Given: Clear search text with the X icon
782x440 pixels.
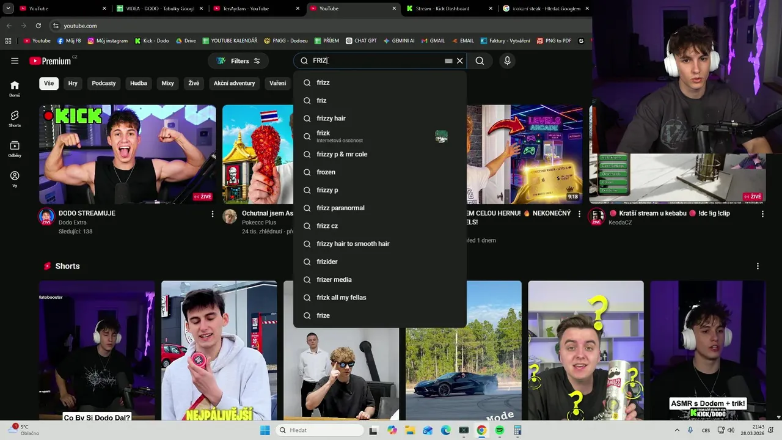Looking at the screenshot, I should (x=460, y=61).
